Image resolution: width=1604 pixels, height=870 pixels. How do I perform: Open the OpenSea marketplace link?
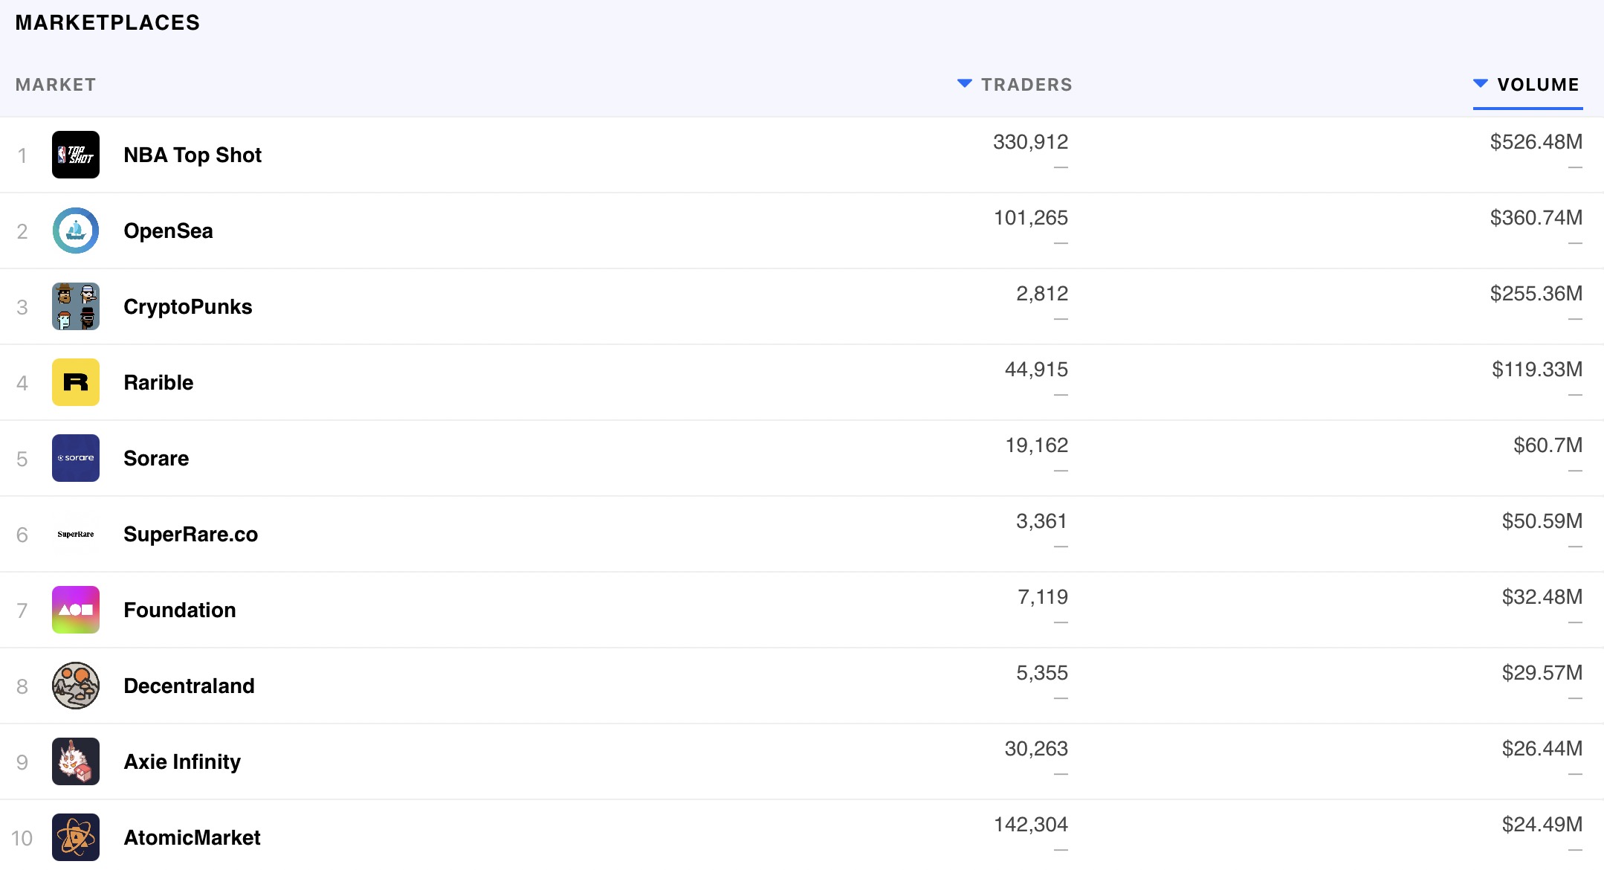(x=168, y=231)
